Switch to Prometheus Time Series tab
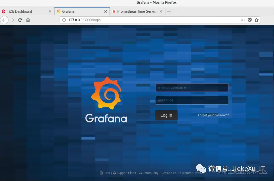Viewport: 274px width, 181px height. click(x=137, y=11)
